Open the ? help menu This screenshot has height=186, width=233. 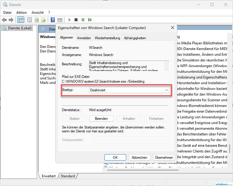(49, 13)
